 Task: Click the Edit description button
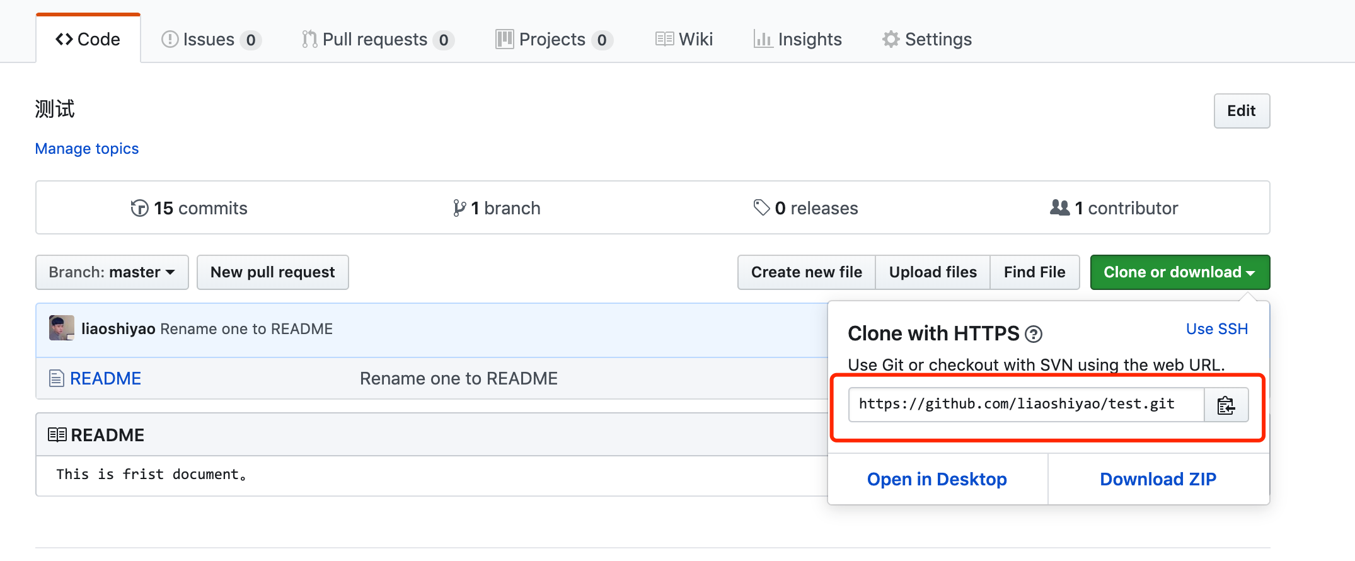(1242, 111)
